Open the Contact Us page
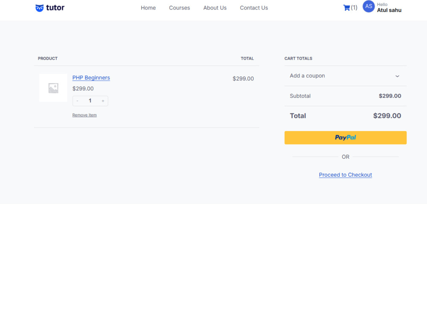 coord(254,8)
